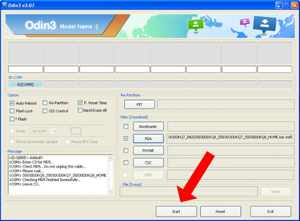Viewport: 300px width, 221px height.
Task: Tick the T Flash checkbox
Action: [x=12, y=119]
